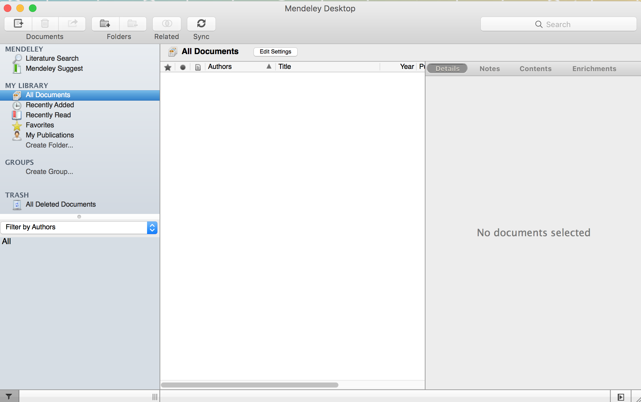This screenshot has width=641, height=402.
Task: Click the Sync library icon
Action: tap(201, 24)
